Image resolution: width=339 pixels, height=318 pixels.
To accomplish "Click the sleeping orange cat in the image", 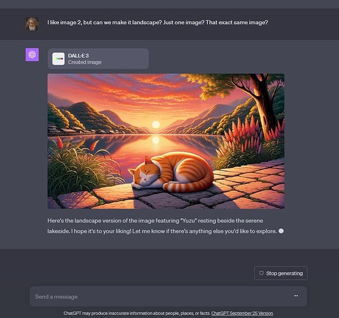I will tap(171, 173).
